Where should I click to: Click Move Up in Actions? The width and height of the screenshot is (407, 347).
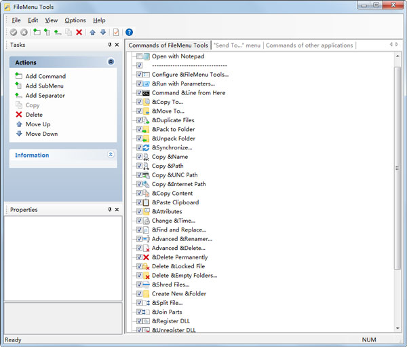[33, 124]
